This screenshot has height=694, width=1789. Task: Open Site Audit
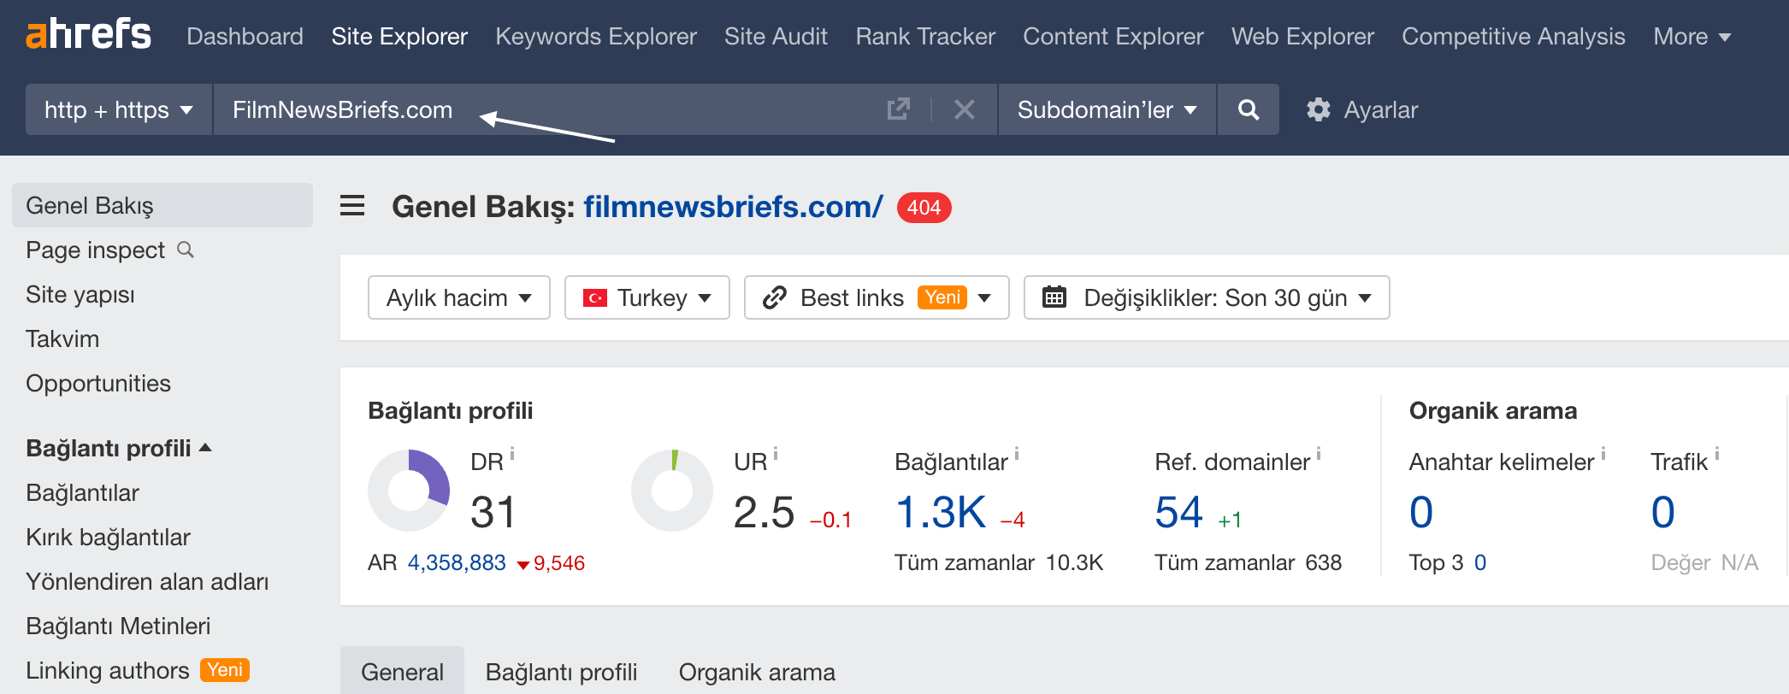[776, 36]
